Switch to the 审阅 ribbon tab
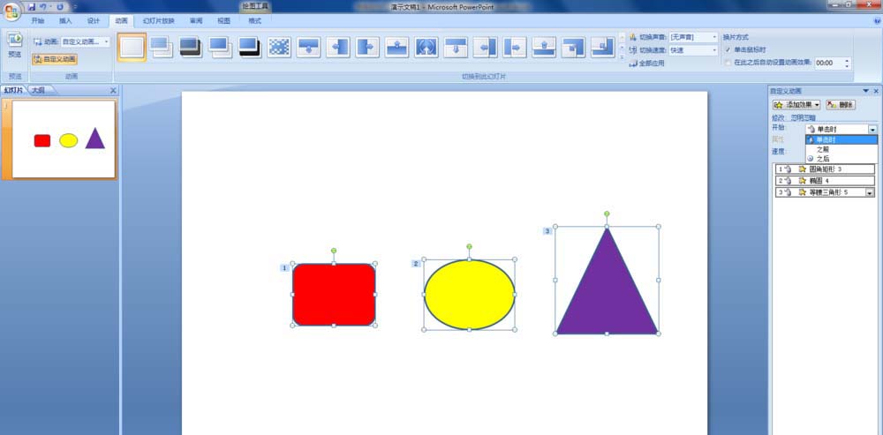 pyautogui.click(x=196, y=21)
